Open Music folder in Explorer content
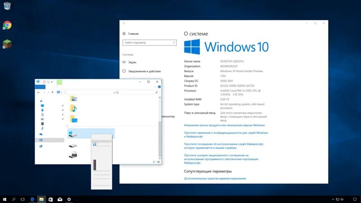The image size is (361, 203). coord(74,108)
